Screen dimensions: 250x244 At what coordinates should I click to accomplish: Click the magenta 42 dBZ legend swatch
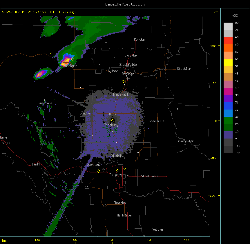(228, 91)
